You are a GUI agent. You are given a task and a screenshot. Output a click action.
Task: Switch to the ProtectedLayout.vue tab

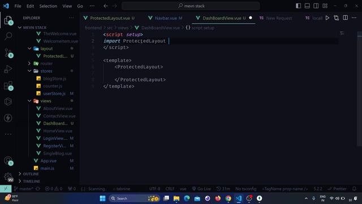pos(109,18)
